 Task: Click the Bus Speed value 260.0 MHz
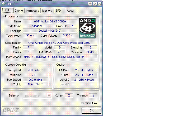click(x=35, y=80)
